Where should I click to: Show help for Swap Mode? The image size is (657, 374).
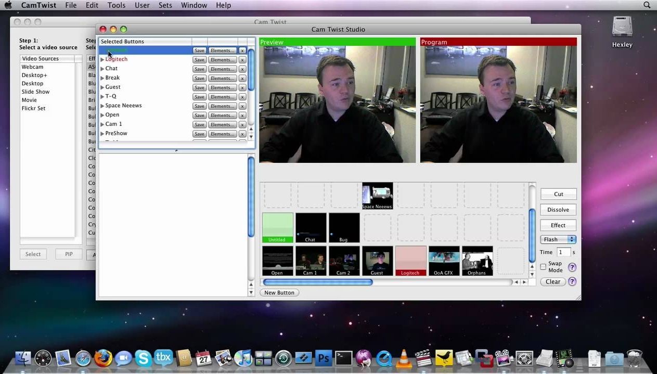click(x=572, y=267)
